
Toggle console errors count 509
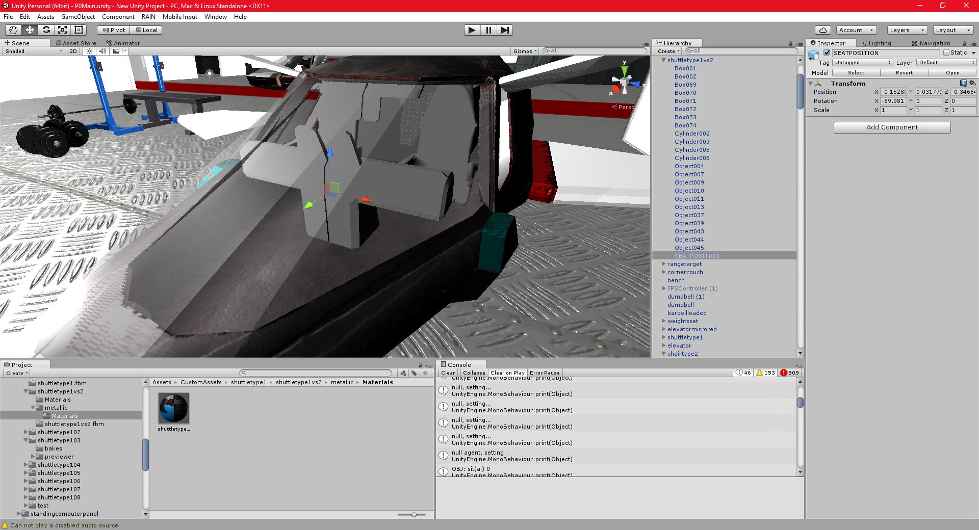[789, 373]
